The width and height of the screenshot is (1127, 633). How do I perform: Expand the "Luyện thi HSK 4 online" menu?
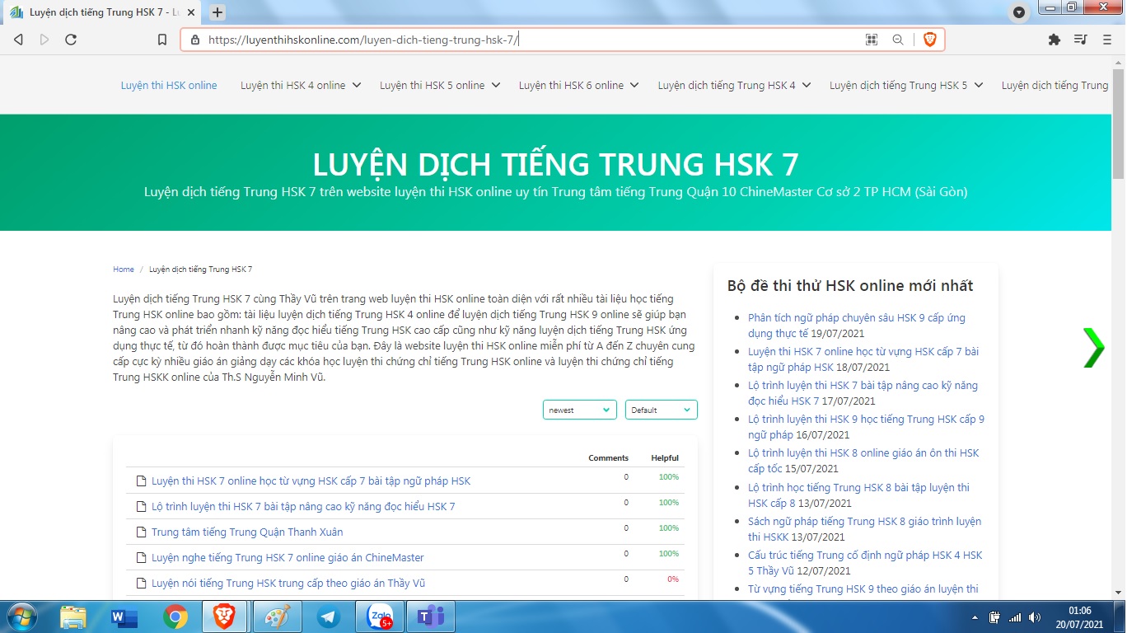[301, 85]
